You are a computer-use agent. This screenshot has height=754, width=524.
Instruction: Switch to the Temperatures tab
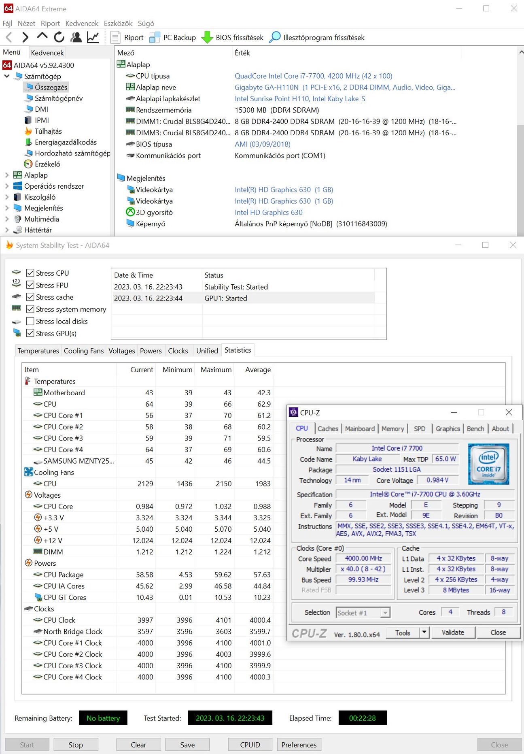click(x=38, y=351)
